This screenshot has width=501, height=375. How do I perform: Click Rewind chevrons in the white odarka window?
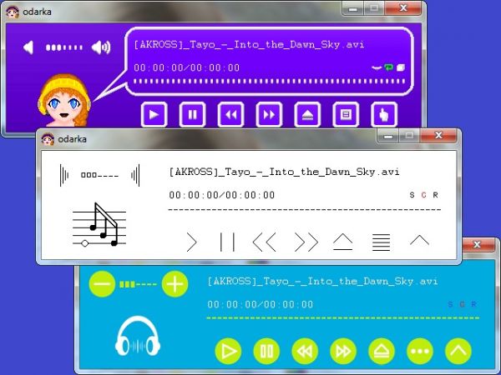[x=264, y=242]
